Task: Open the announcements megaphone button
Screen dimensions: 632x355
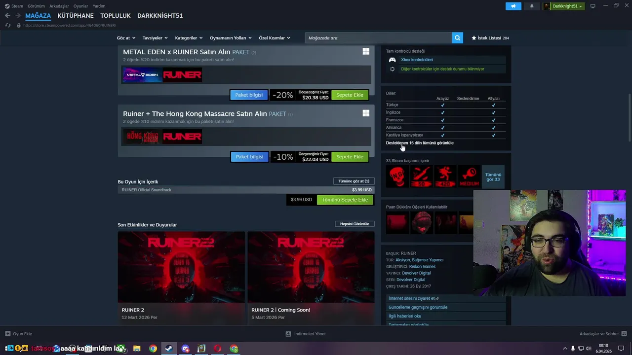Action: point(513,6)
